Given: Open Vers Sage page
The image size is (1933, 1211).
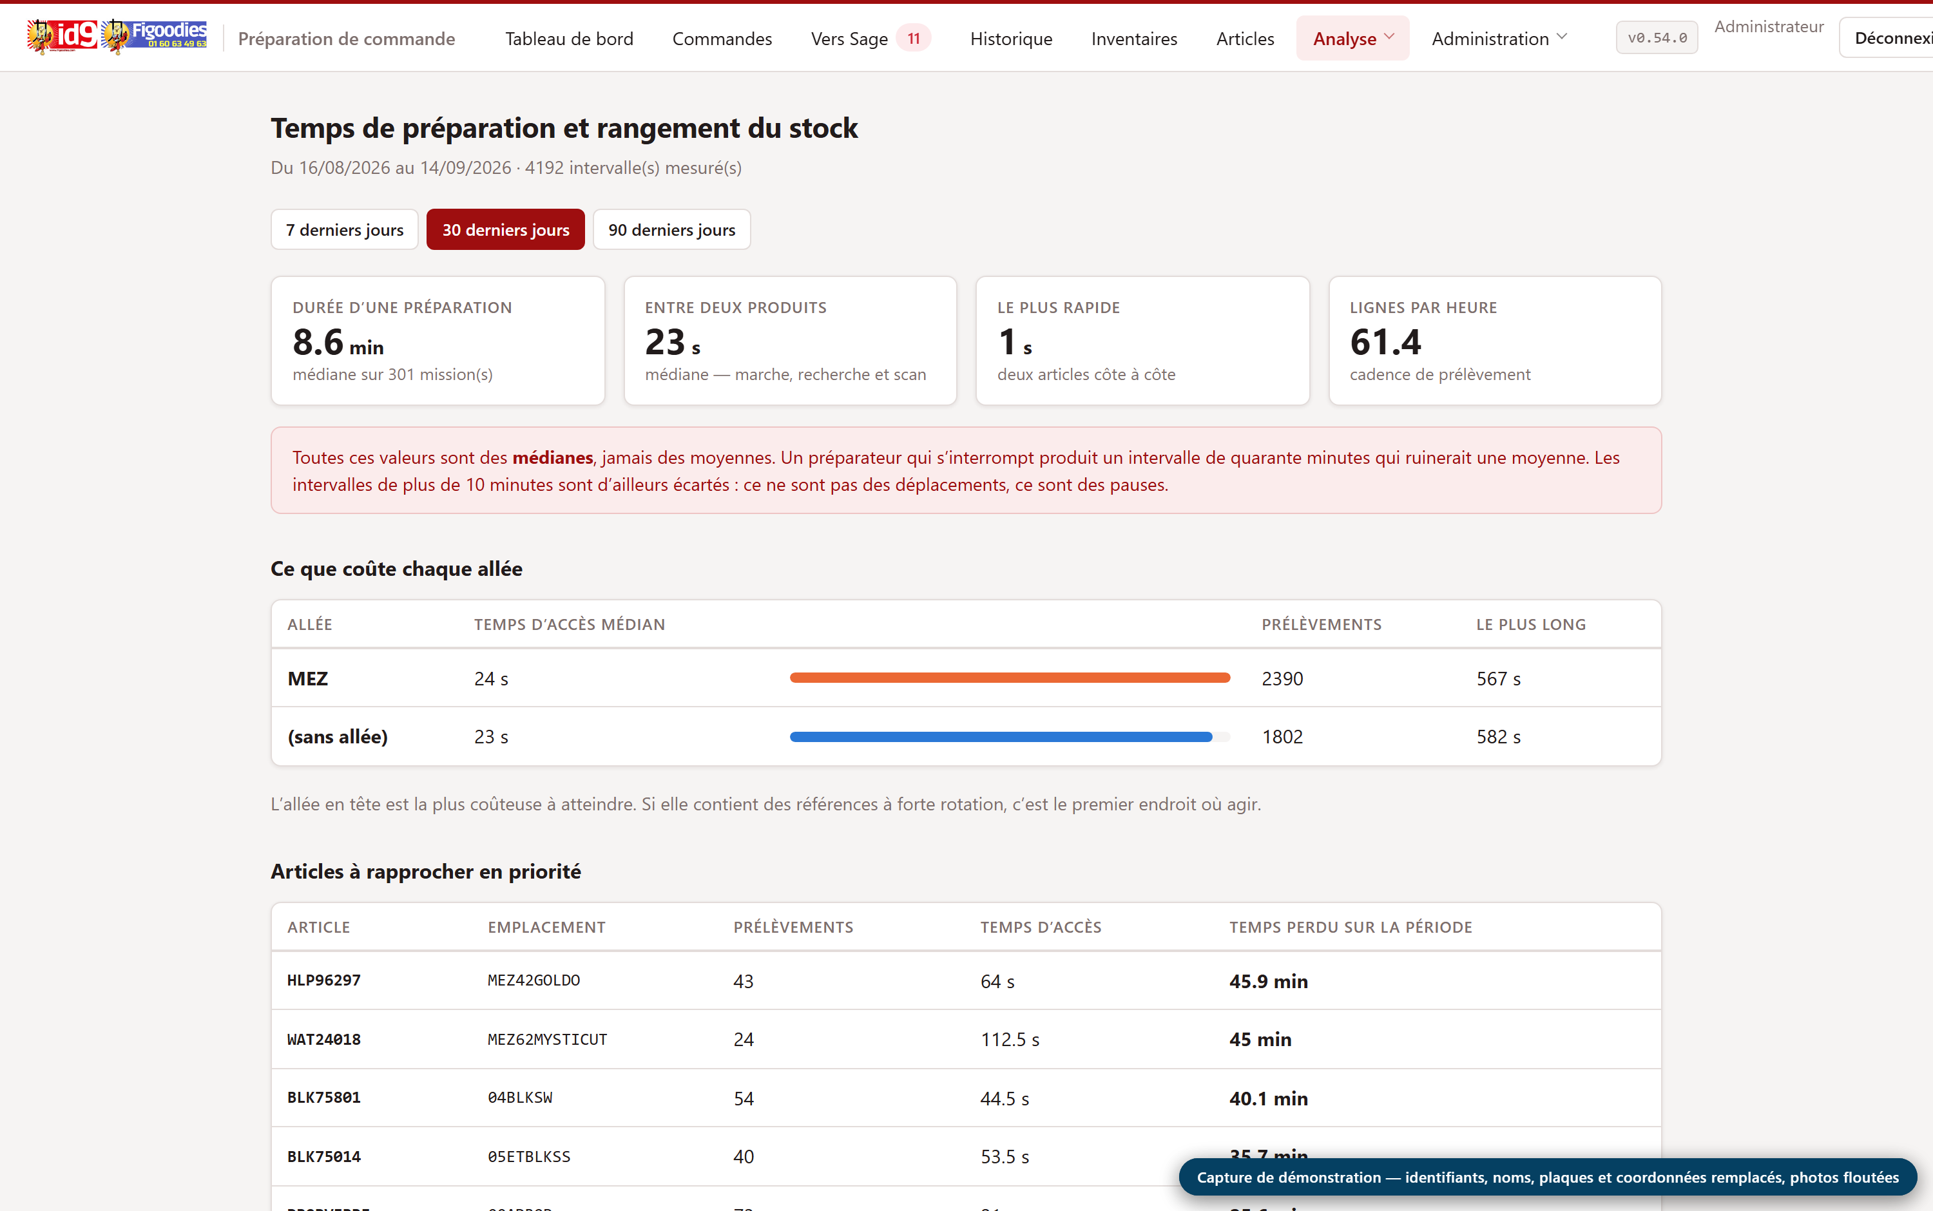Looking at the screenshot, I should pyautogui.click(x=849, y=39).
